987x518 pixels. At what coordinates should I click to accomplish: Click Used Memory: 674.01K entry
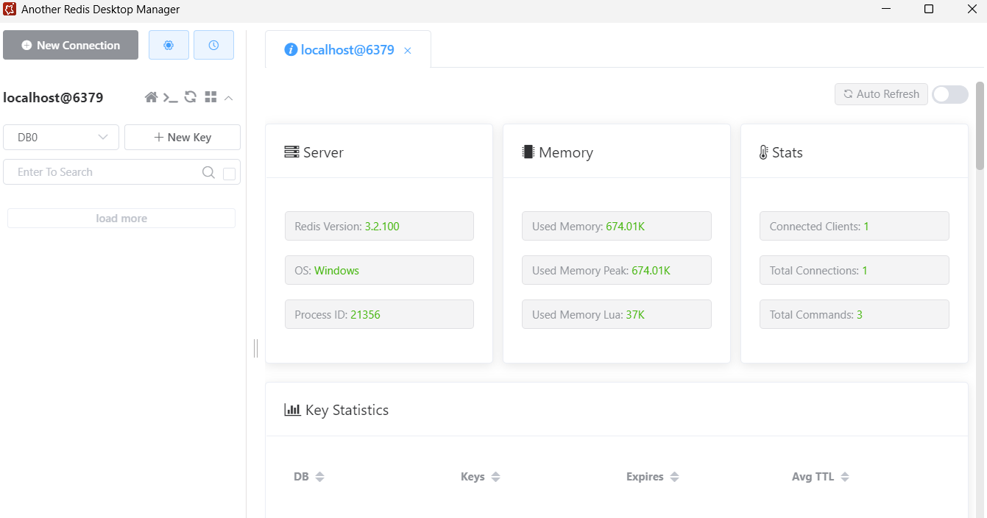coord(617,226)
